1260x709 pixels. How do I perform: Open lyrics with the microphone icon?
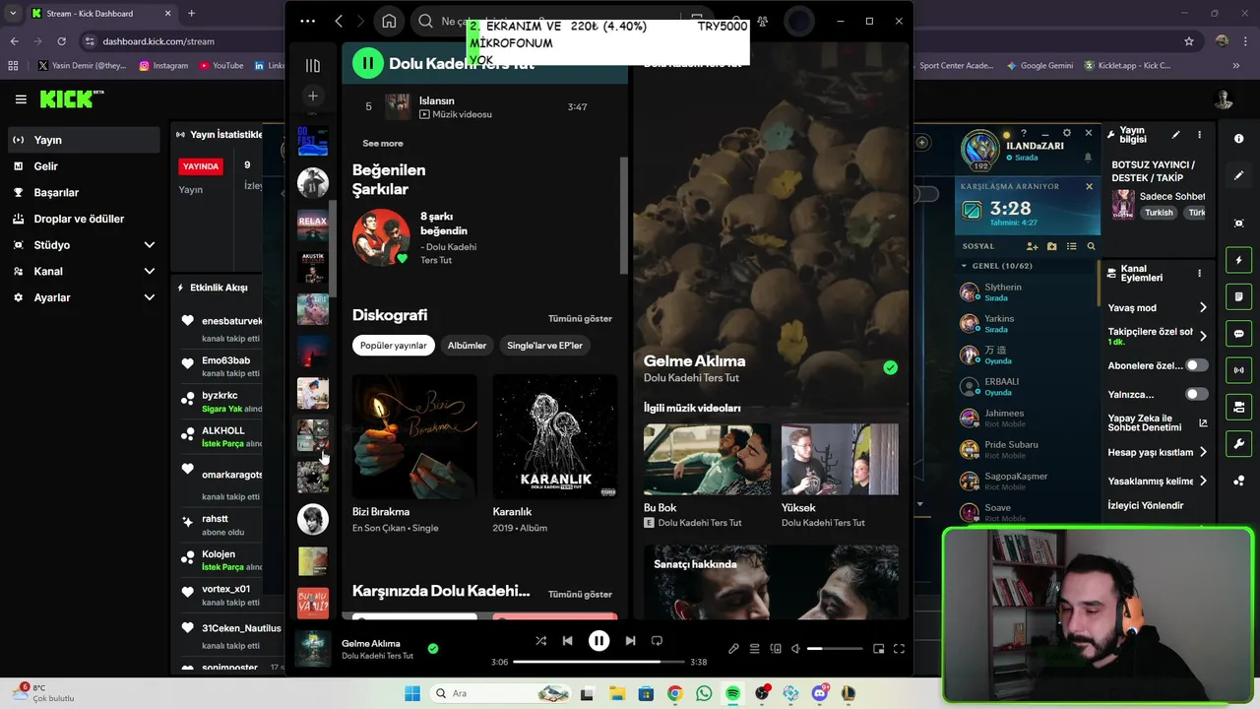(733, 649)
